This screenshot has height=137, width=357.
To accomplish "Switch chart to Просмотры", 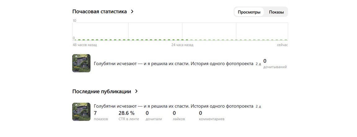I will pyautogui.click(x=249, y=12).
